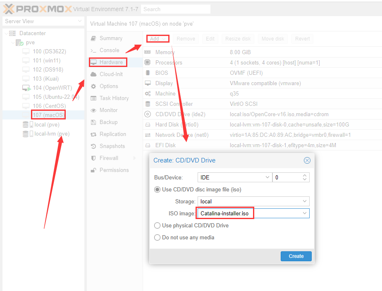The image size is (382, 291).
Task: Click the Console terminal icon
Action: pyautogui.click(x=93, y=50)
